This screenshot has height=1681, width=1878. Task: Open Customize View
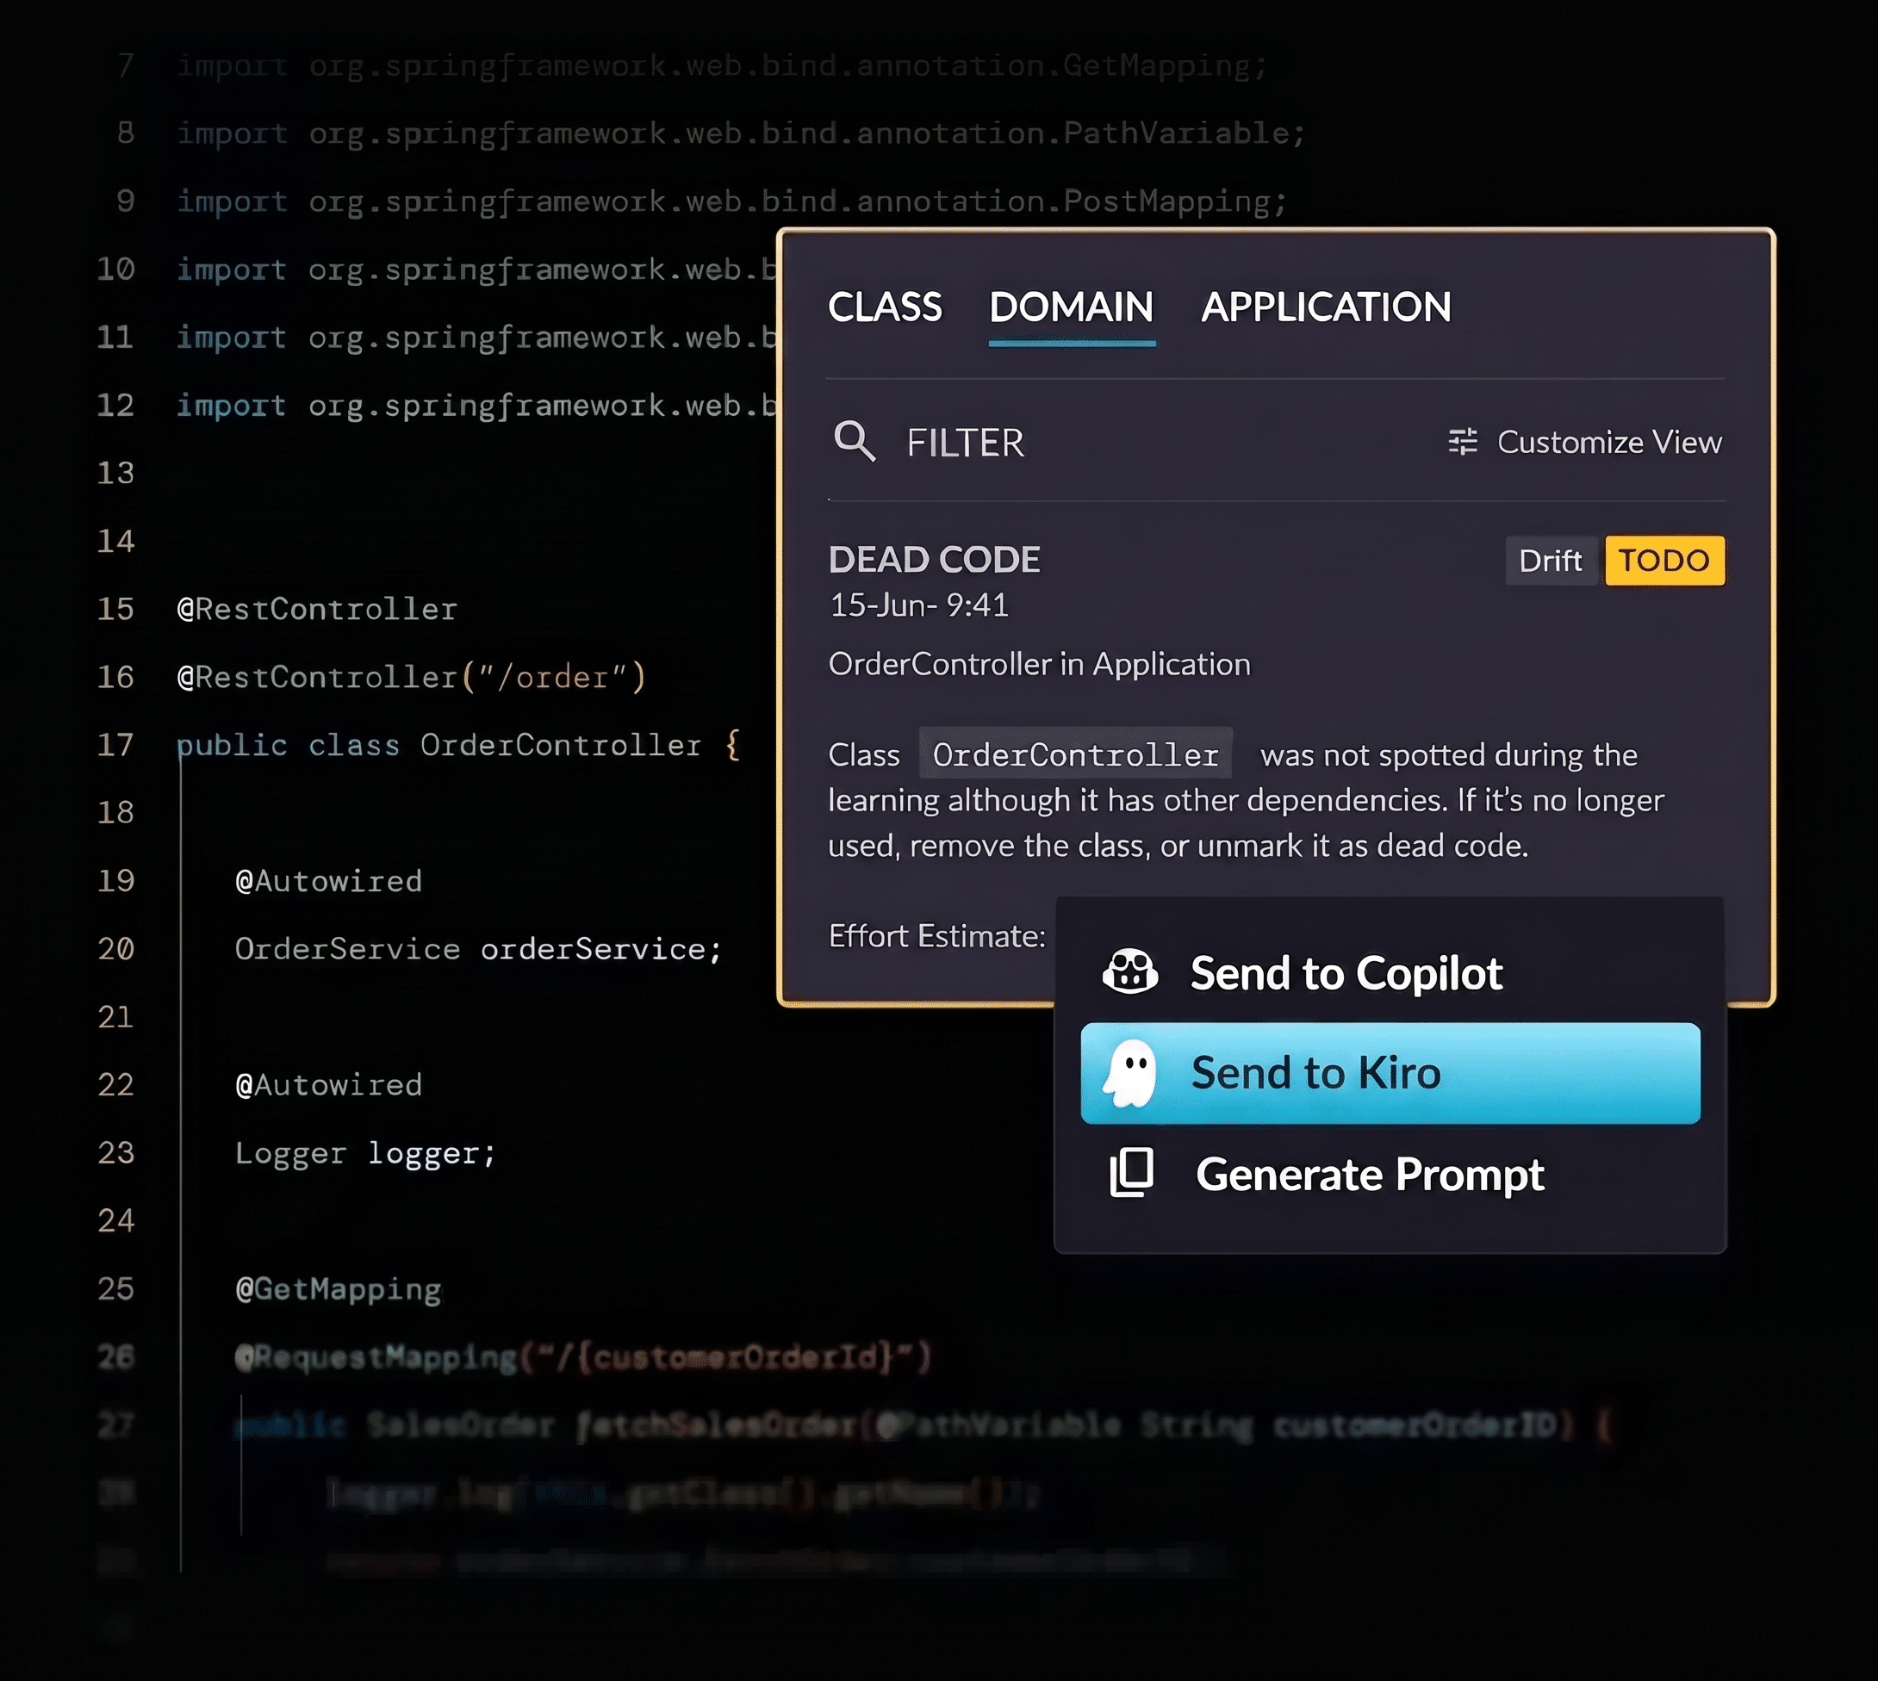(x=1585, y=442)
